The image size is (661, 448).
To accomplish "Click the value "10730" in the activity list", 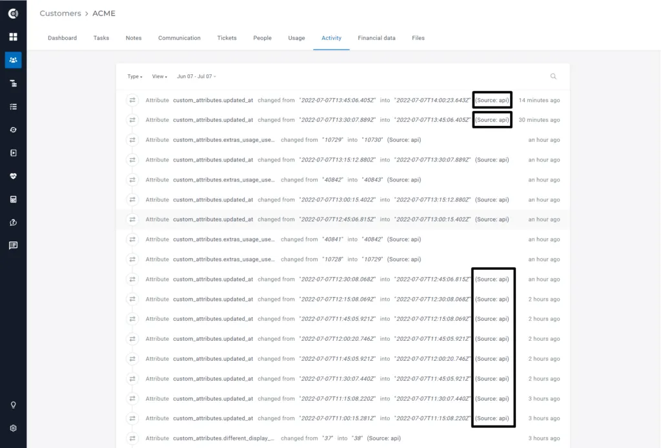I will [372, 140].
